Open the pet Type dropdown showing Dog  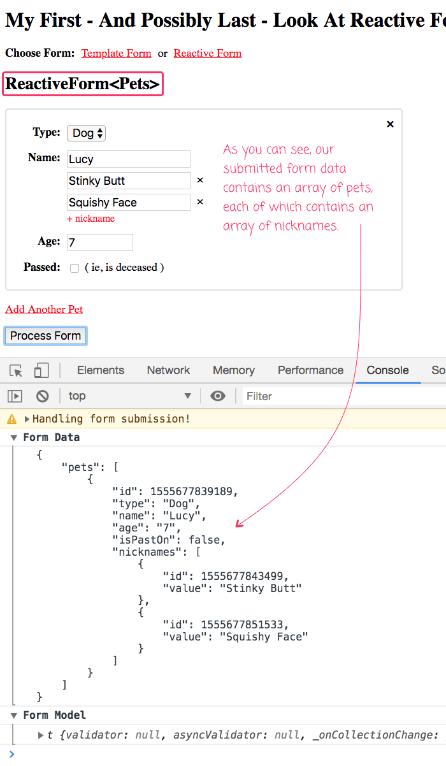[85, 133]
